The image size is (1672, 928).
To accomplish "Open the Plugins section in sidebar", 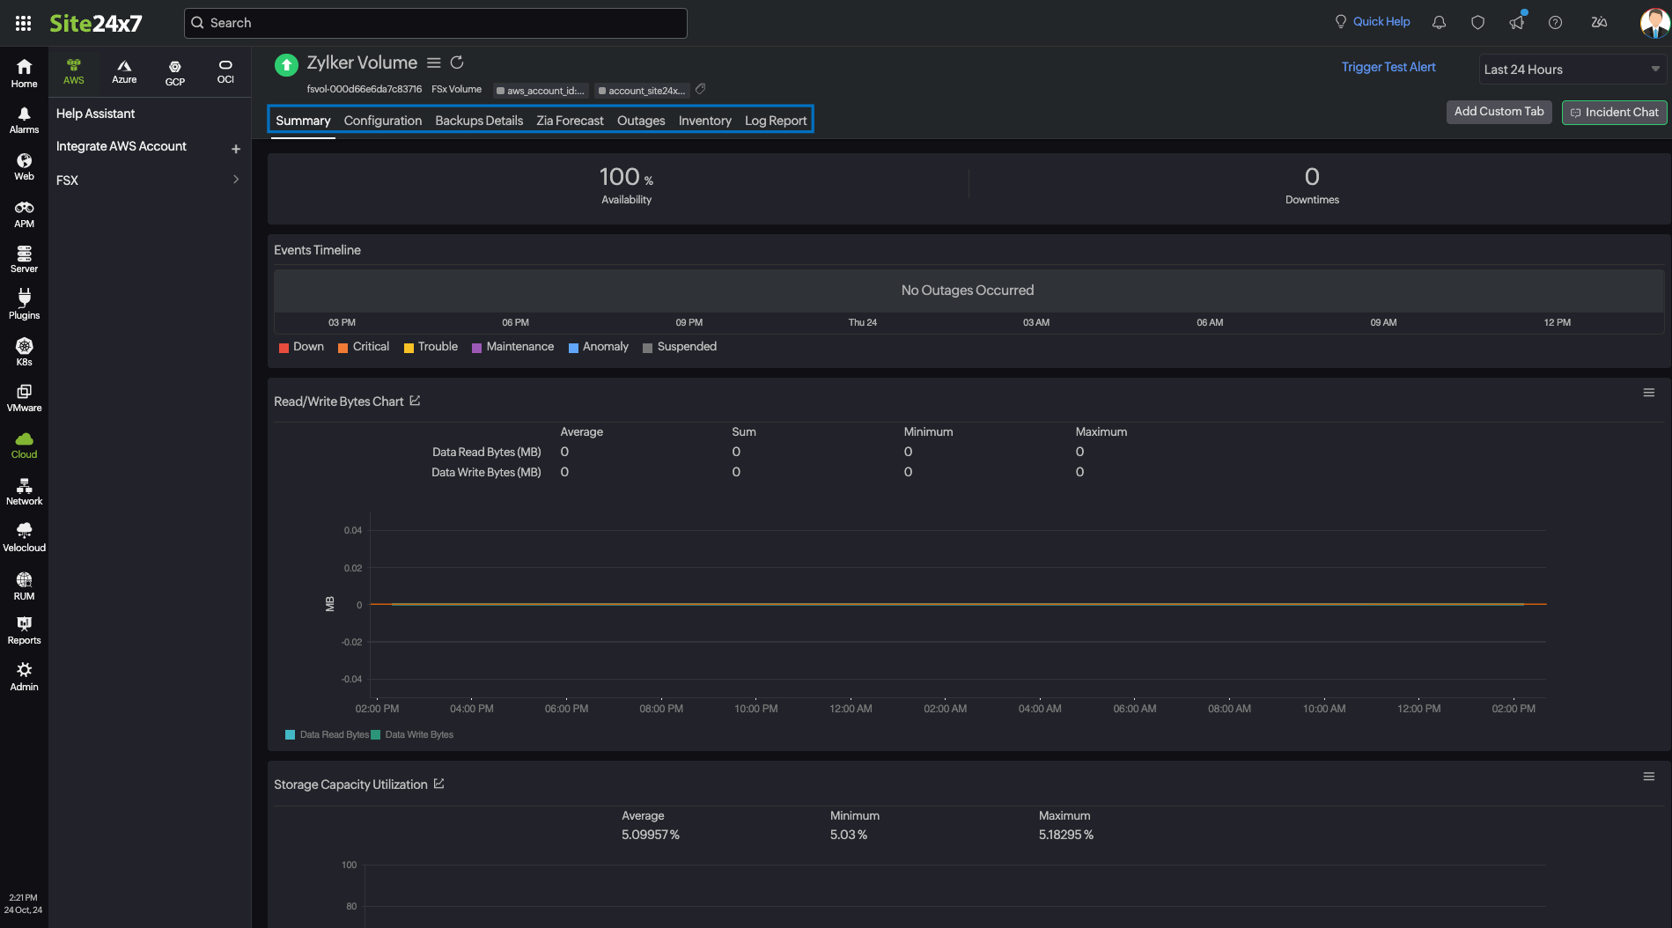I will pos(24,304).
